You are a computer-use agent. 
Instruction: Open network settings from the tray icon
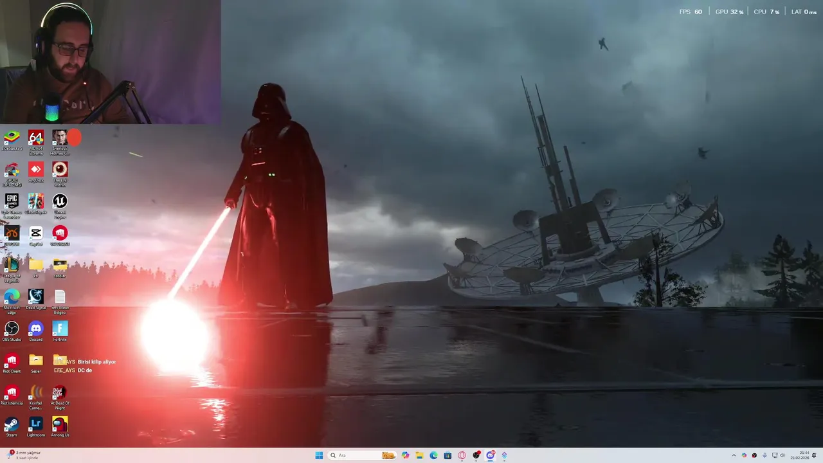pos(775,455)
